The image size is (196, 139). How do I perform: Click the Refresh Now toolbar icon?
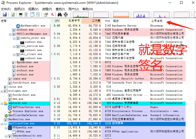(x=13, y=15)
